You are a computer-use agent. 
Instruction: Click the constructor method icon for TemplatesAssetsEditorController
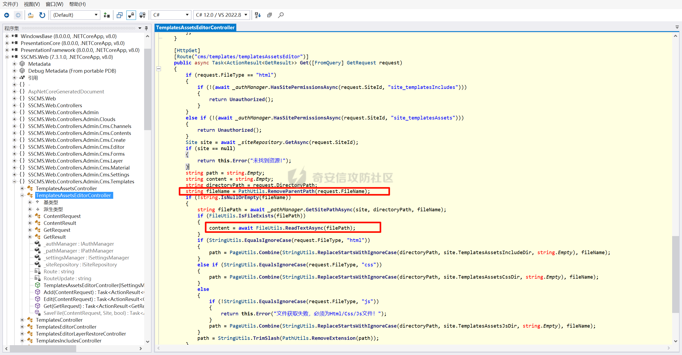click(x=38, y=285)
